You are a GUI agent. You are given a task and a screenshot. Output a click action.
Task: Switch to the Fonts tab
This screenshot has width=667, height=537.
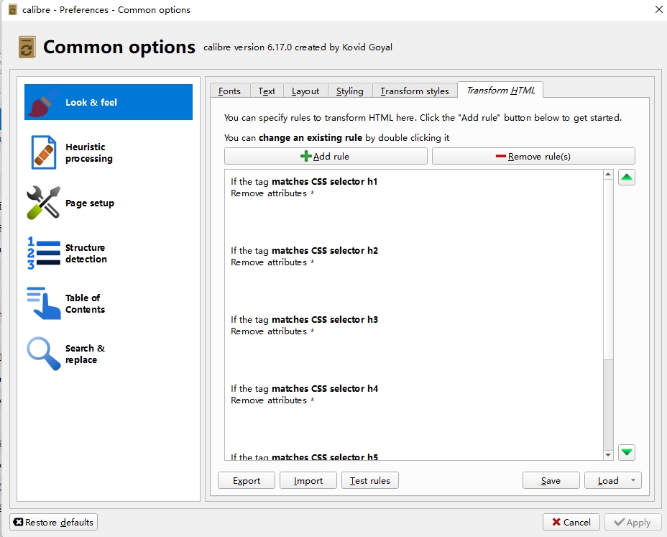[x=230, y=91]
